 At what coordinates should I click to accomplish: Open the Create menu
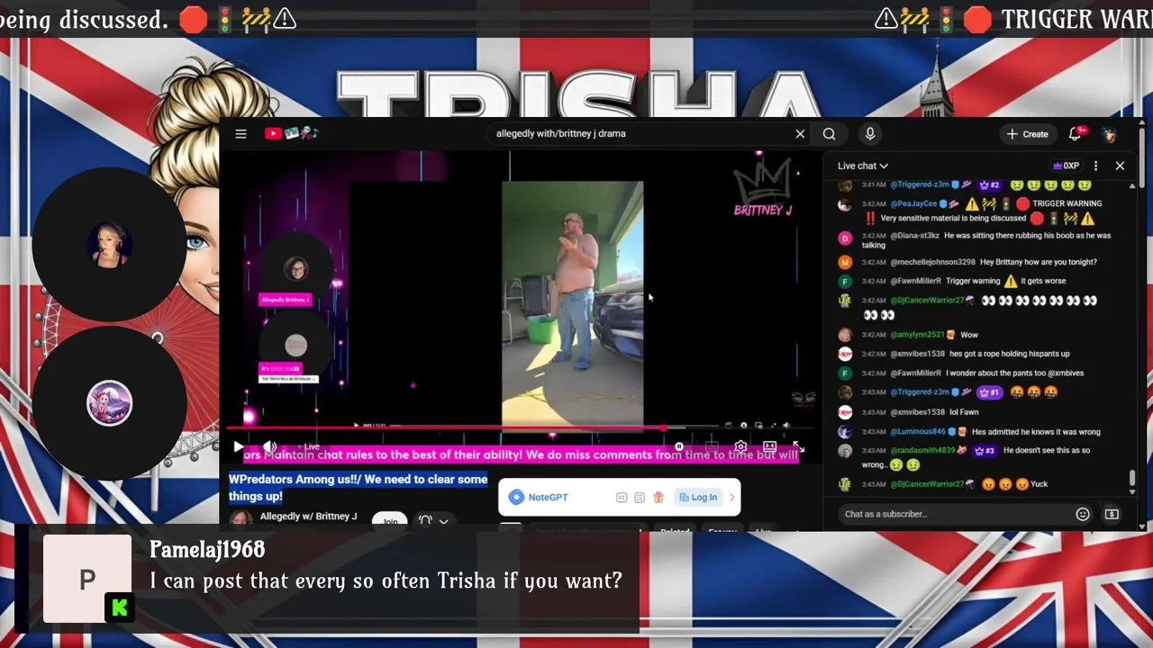(1027, 134)
